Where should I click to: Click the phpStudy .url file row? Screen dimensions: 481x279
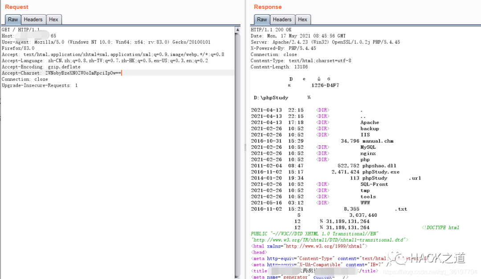[x=336, y=178]
